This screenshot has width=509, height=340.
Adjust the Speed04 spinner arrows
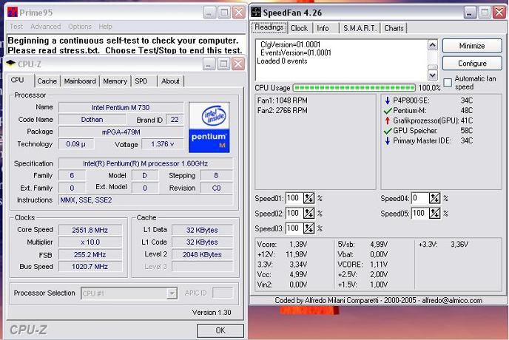point(435,198)
